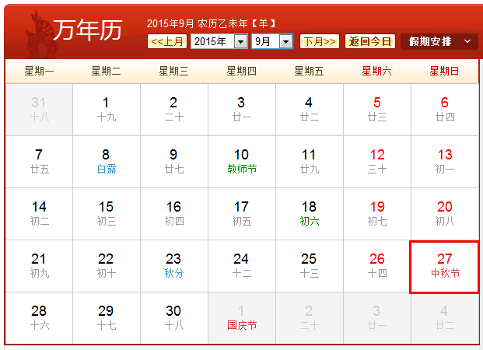Select September 26 (十四)

point(377,265)
